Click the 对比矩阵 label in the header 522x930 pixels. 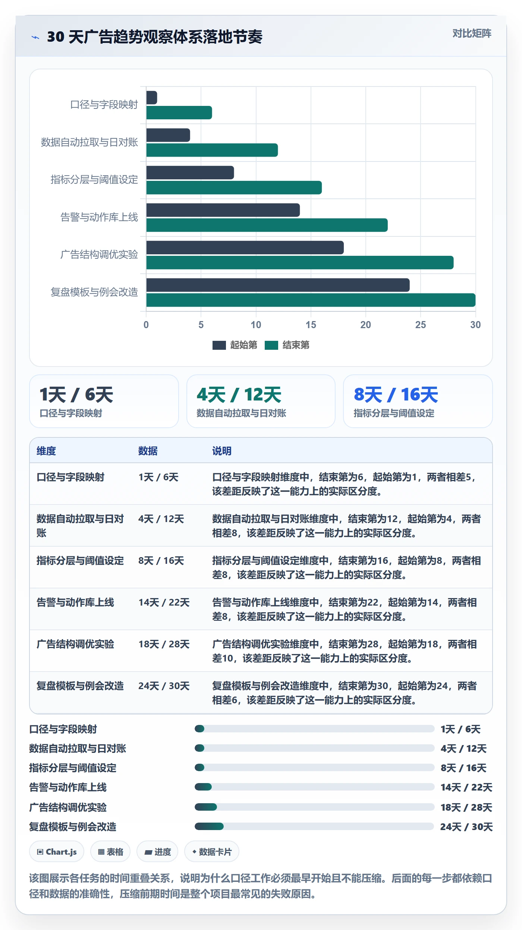point(472,34)
